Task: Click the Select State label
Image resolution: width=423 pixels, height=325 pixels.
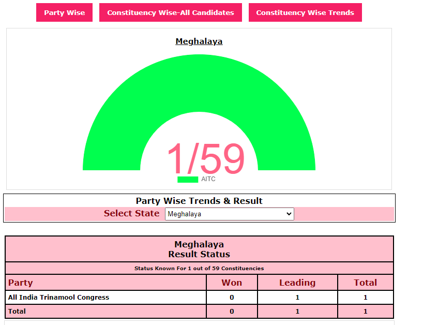Action: tap(132, 213)
